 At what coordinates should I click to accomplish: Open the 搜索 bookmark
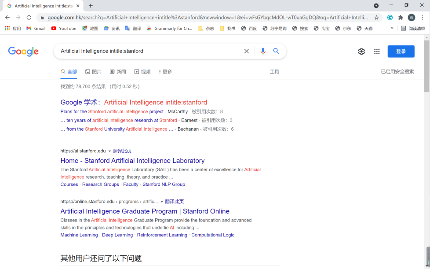pos(300,28)
